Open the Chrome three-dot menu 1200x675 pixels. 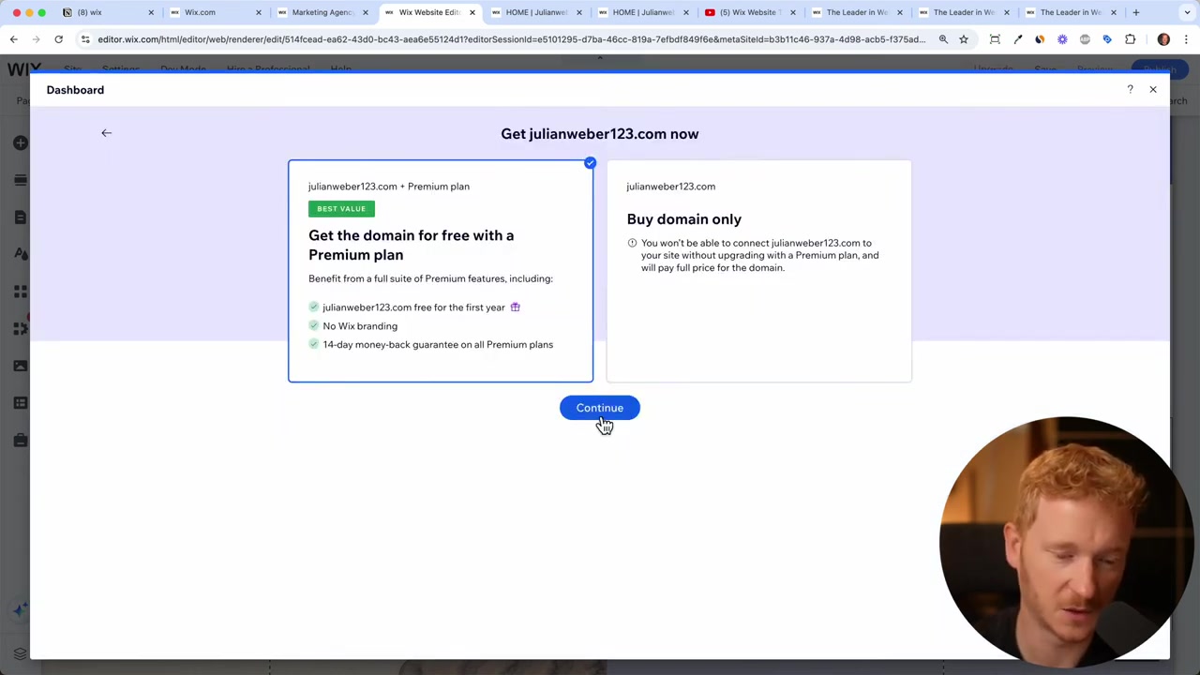pos(1186,39)
